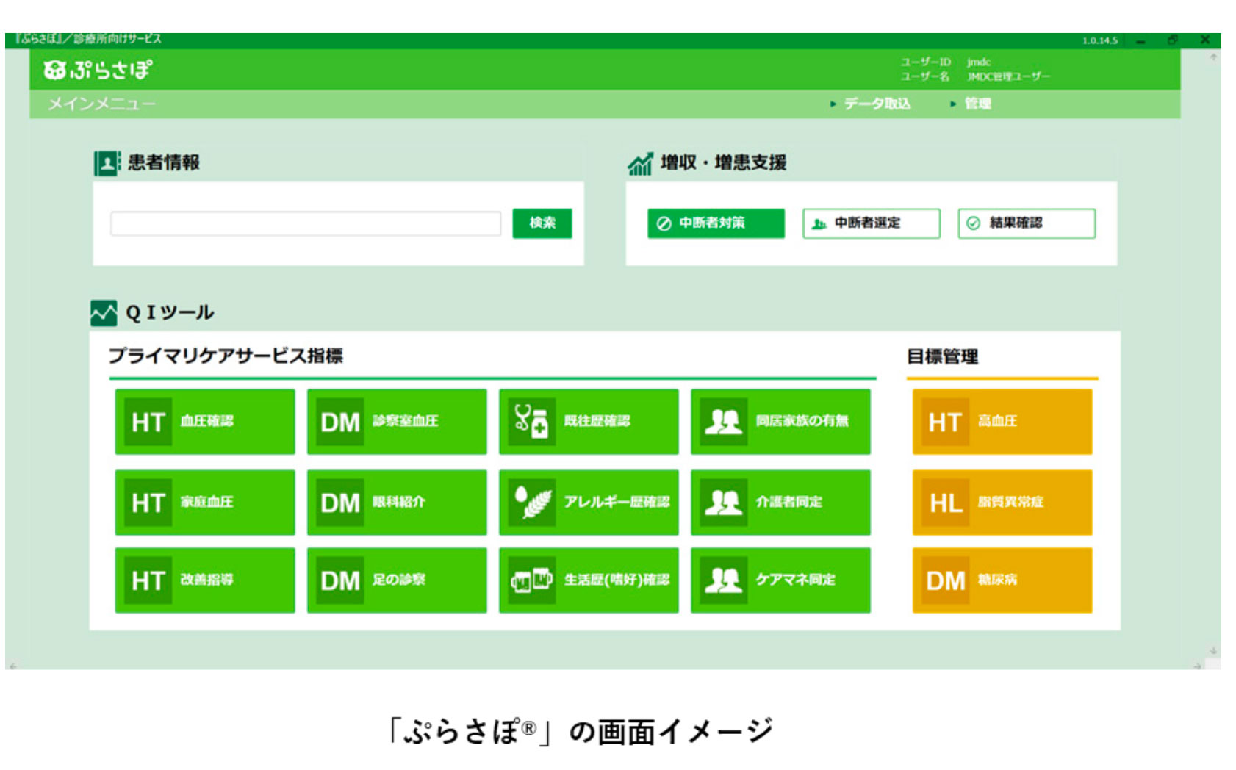Open HT 血圧確認 tile
Viewport: 1236px width, 770px height.
[205, 422]
